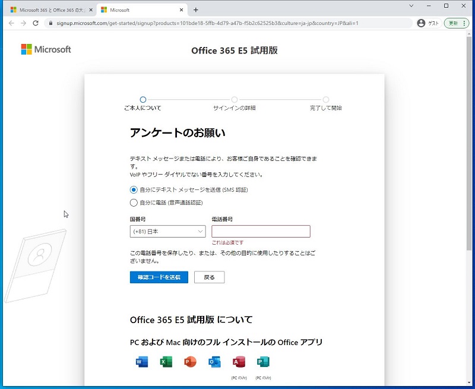Click the 戻る button
This screenshot has width=475, height=389.
pos(210,277)
